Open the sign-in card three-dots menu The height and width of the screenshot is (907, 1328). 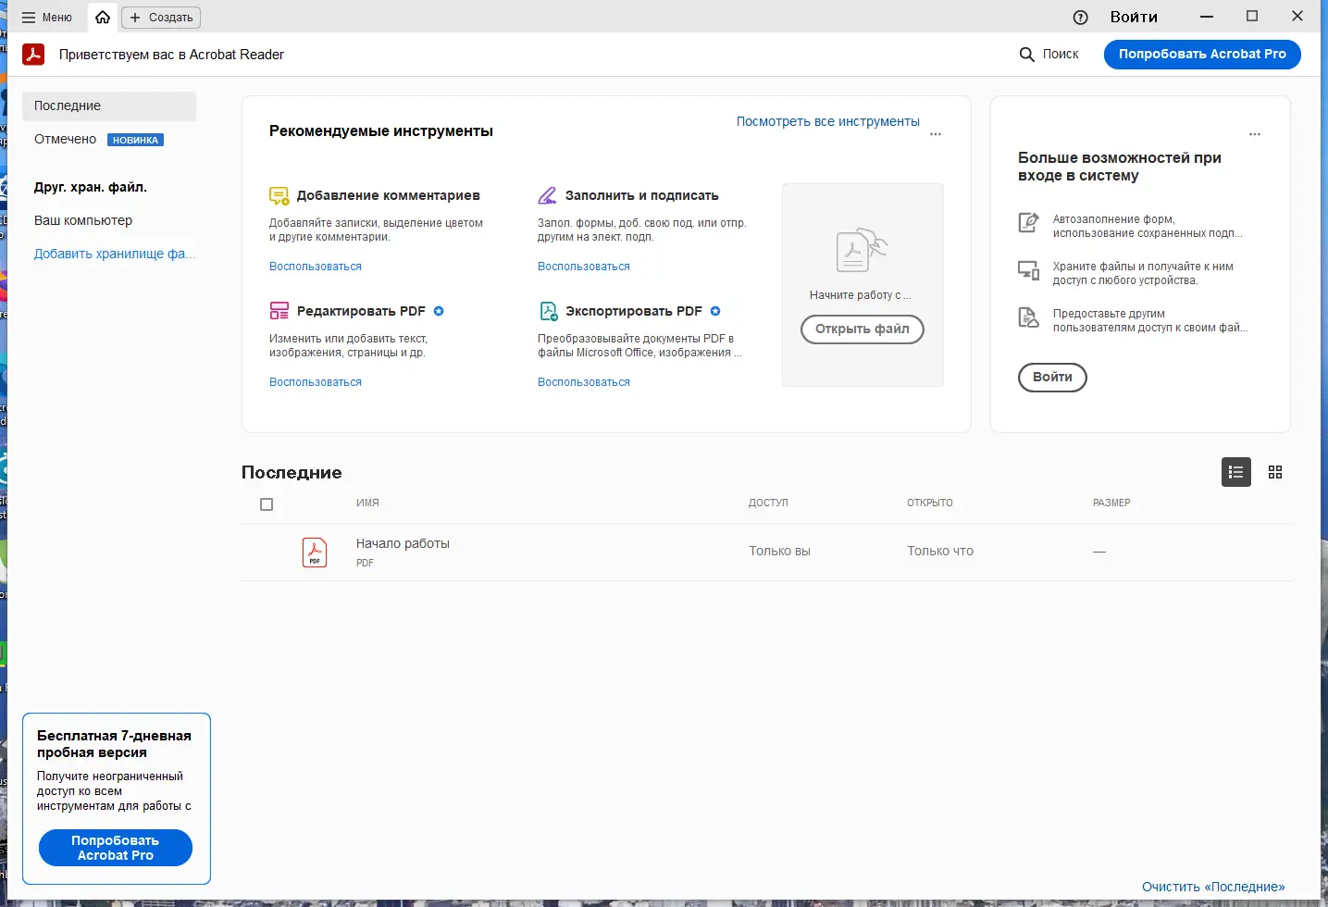[1255, 134]
